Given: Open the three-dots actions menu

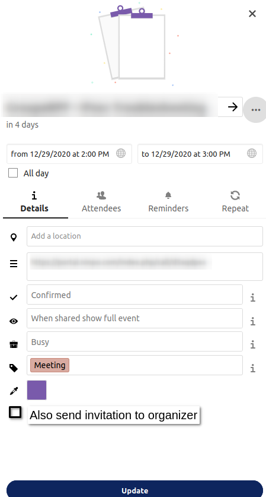Looking at the screenshot, I should tap(255, 110).
